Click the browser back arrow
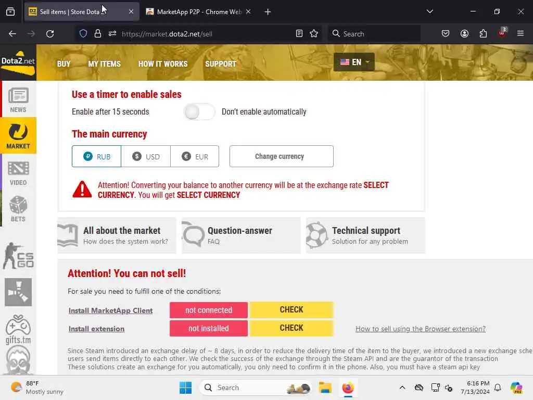This screenshot has height=400, width=533. point(12,34)
